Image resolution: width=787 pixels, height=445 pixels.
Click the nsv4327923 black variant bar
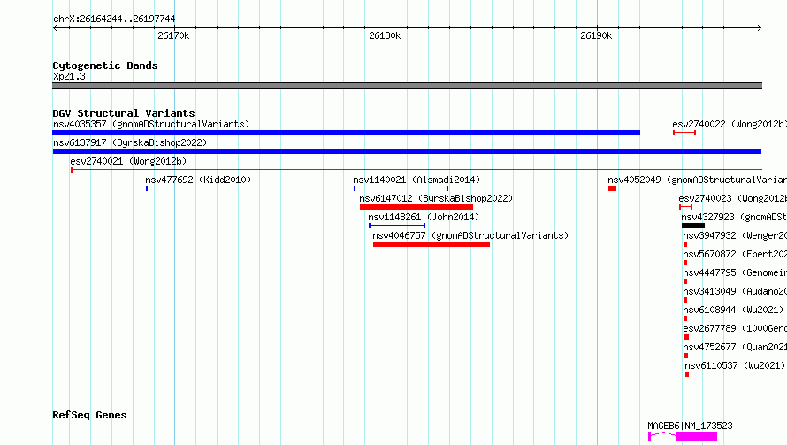[693, 226]
